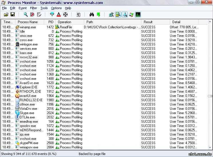This screenshot has height=157, width=213.
Task: Open the Filter funnel toolbar icon
Action: [52, 14]
